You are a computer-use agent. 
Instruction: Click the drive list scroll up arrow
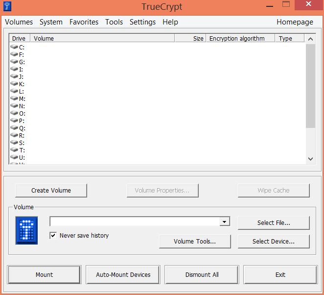[x=310, y=39]
